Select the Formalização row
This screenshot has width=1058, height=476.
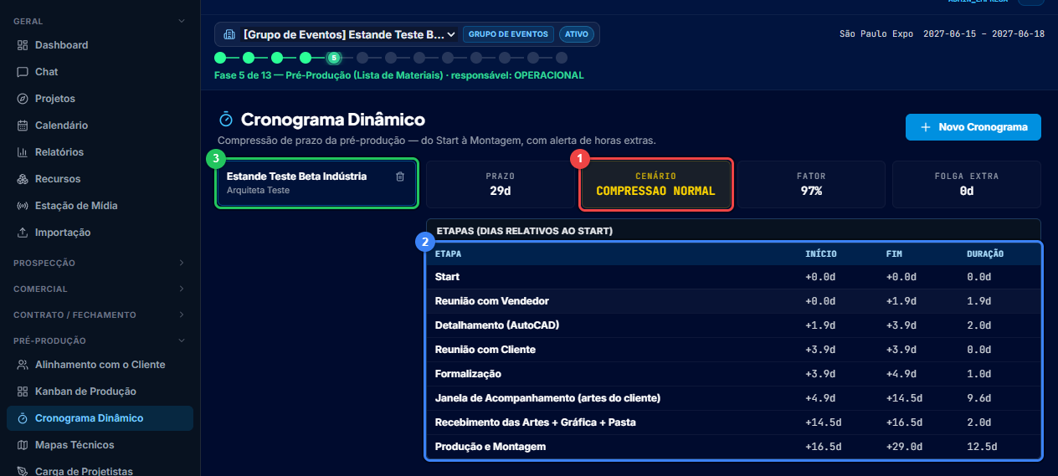733,374
